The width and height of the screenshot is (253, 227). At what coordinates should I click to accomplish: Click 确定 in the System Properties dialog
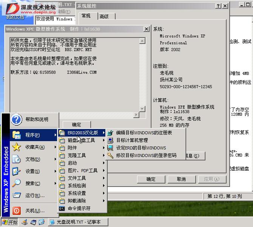click(x=151, y=179)
